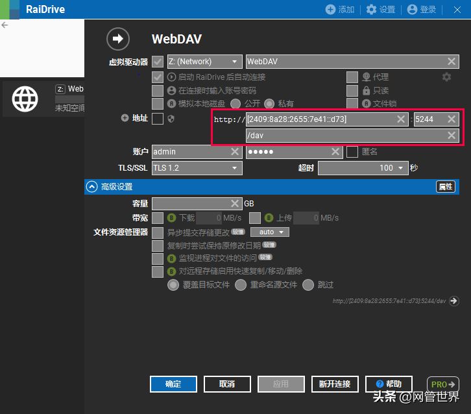
Task: Enable fast copy/move/delete for remote storage
Action: (x=158, y=272)
